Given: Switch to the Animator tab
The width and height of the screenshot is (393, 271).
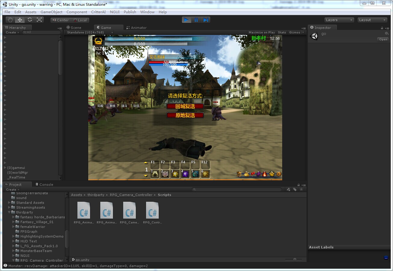Looking at the screenshot, I should coord(136,28).
